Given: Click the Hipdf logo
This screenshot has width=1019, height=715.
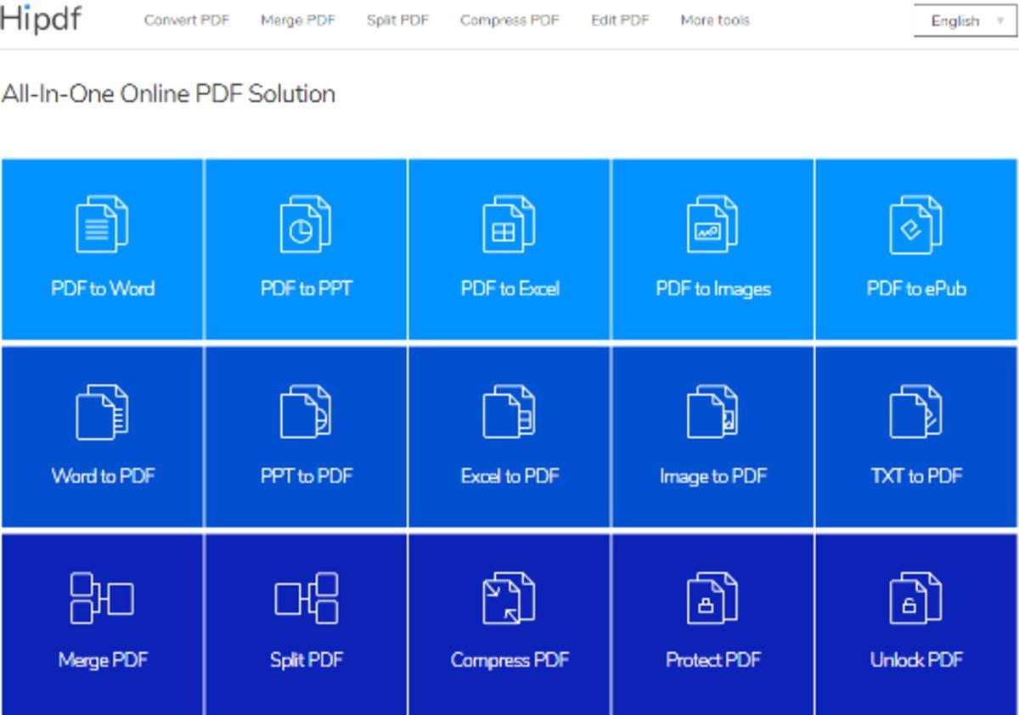Looking at the screenshot, I should click(x=41, y=19).
